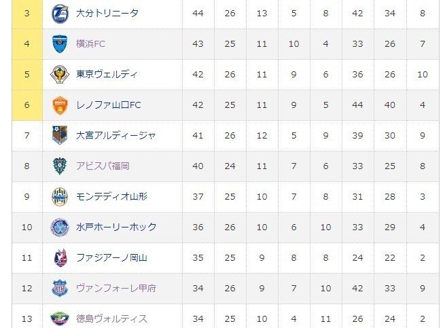
Task: Click the Oita Trinita team crest
Action: click(60, 14)
